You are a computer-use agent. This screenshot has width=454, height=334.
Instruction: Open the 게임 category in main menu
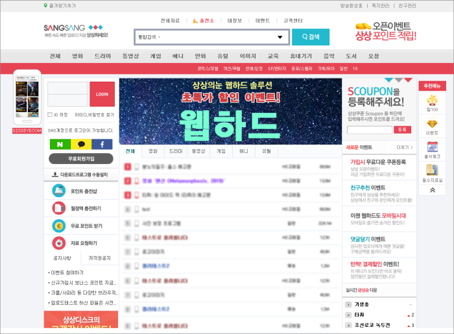[x=156, y=56]
